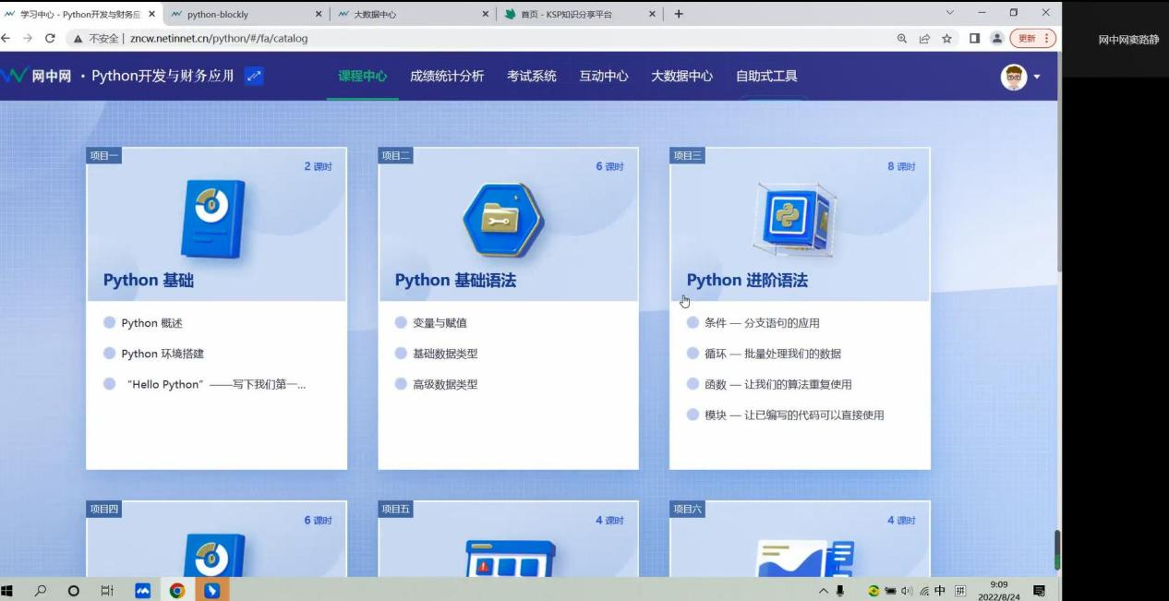Click the 项目六 badge

coord(687,509)
